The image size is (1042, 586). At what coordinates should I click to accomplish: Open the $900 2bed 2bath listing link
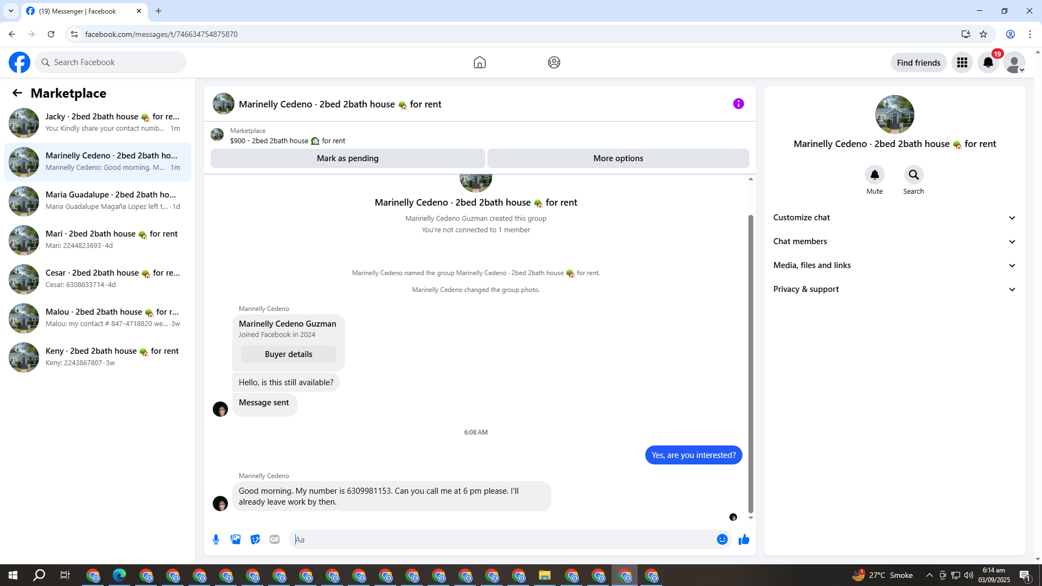[288, 141]
